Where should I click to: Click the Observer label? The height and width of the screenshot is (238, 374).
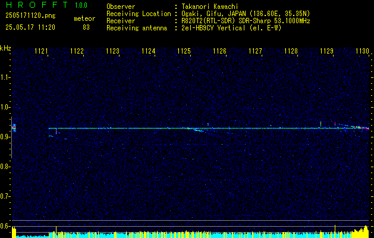point(121,7)
